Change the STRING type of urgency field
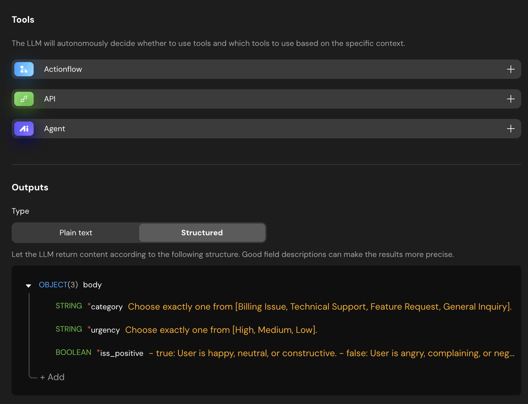Image resolution: width=528 pixels, height=404 pixels. pyautogui.click(x=69, y=329)
